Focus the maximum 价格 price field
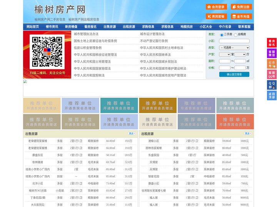 (x=240, y=68)
